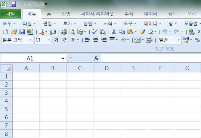201x138 pixels.
Task: Open the number format dropdown 일반
Action: pyautogui.click(x=179, y=40)
